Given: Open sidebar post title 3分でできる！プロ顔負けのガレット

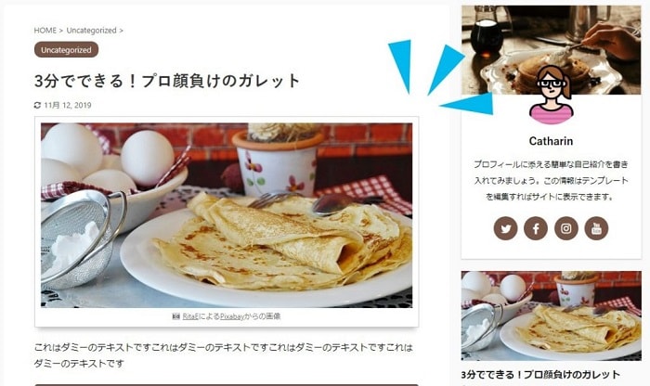Looking at the screenshot, I should pos(540,375).
